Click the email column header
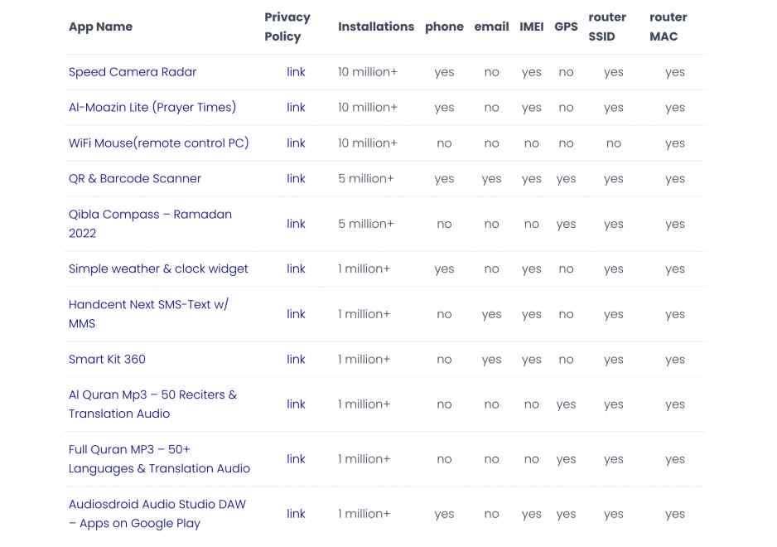 (491, 27)
